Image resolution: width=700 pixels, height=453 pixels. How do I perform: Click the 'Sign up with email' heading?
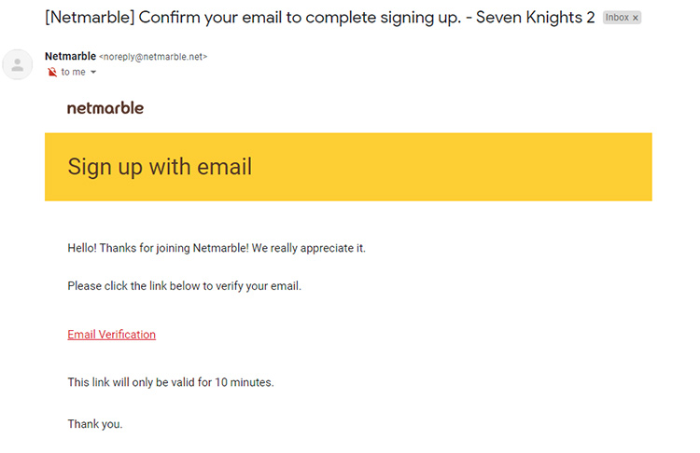[x=160, y=167]
